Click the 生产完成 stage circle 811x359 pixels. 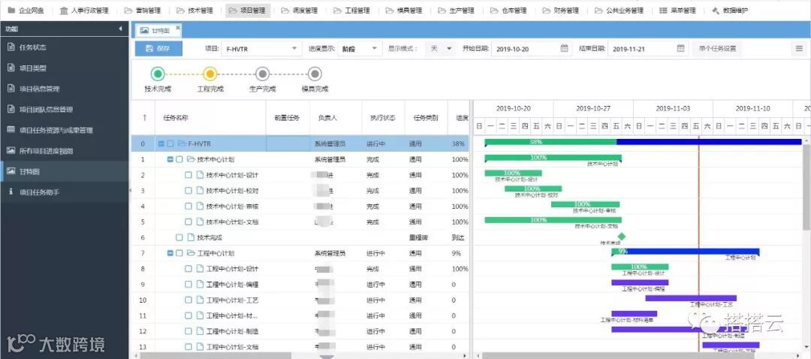(x=262, y=74)
